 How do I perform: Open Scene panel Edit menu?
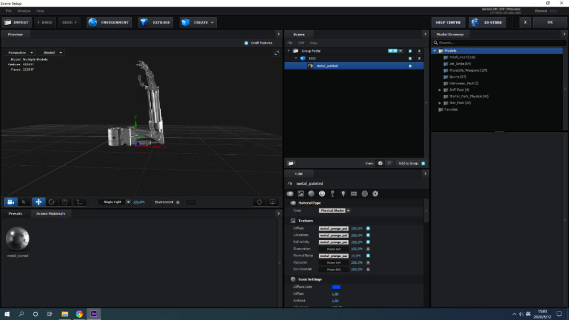point(301,43)
